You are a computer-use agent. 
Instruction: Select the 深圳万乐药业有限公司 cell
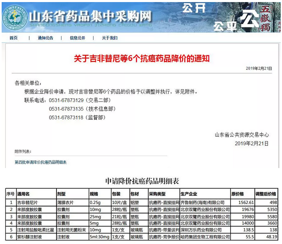205,230
